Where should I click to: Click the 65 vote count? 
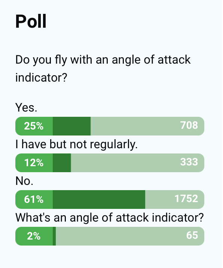click(192, 235)
